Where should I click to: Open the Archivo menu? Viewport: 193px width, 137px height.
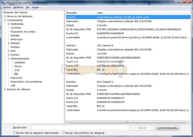coord(7,7)
